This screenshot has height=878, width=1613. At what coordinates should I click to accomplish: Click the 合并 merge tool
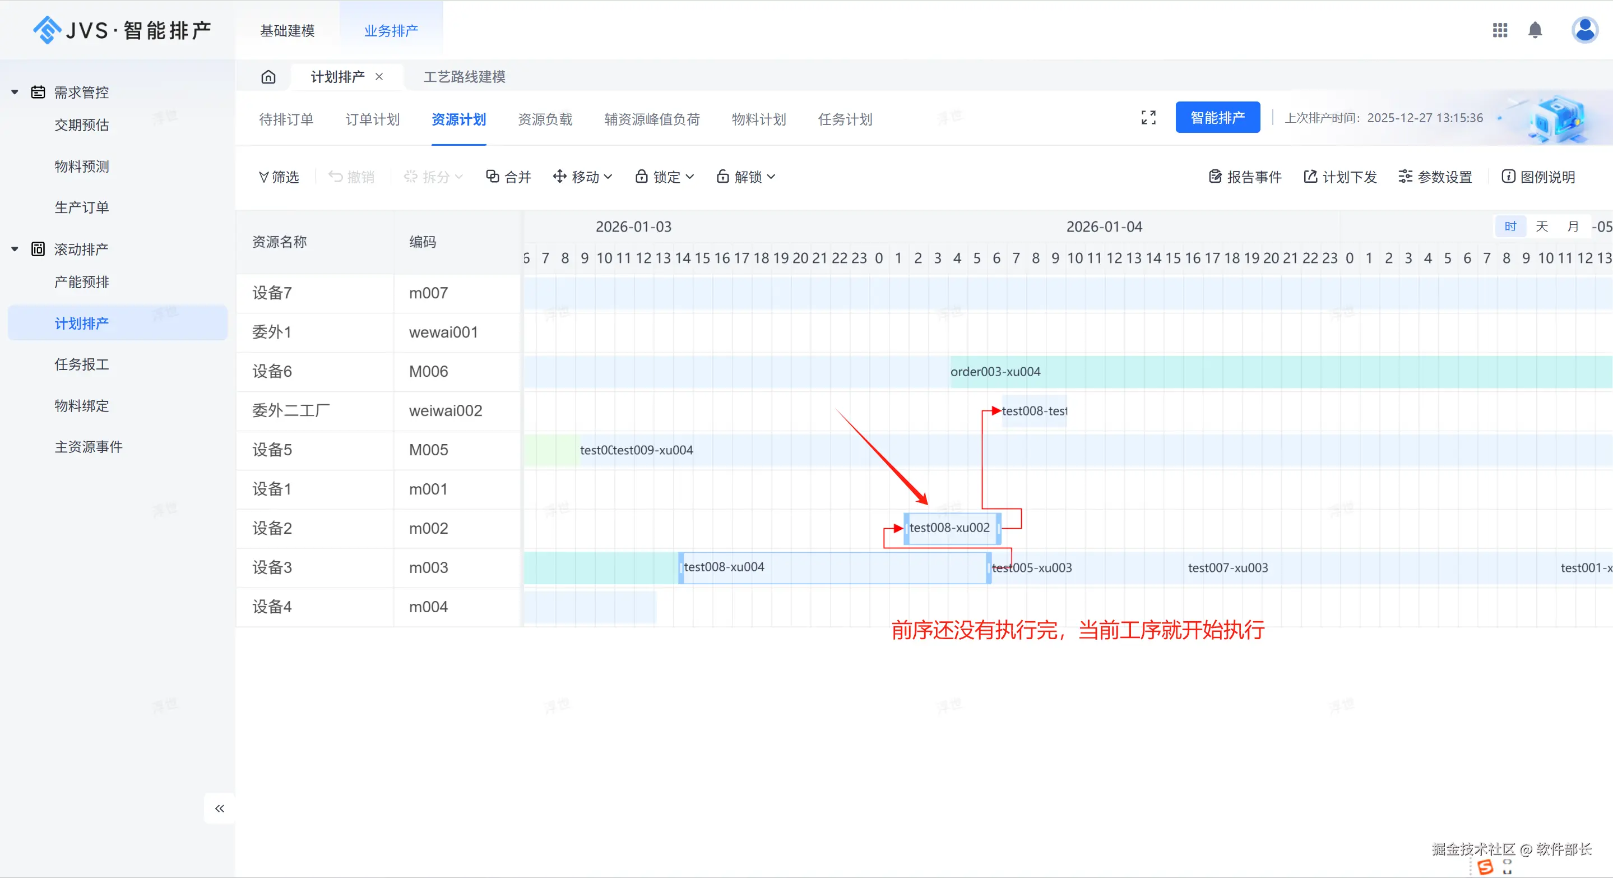pyautogui.click(x=508, y=177)
